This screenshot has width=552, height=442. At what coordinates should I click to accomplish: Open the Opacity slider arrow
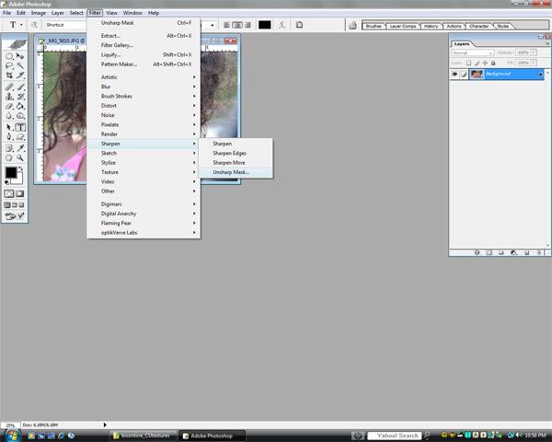[534, 52]
